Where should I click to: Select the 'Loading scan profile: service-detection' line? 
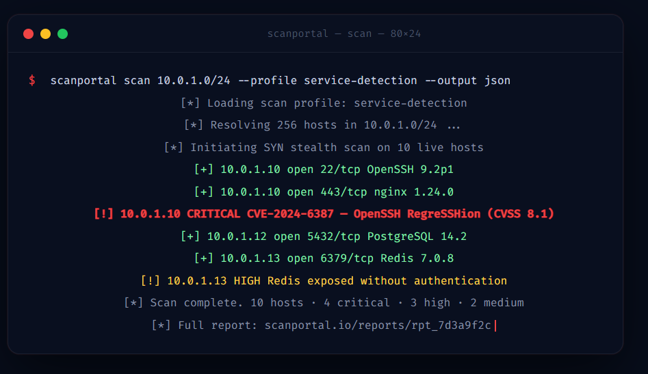[324, 103]
